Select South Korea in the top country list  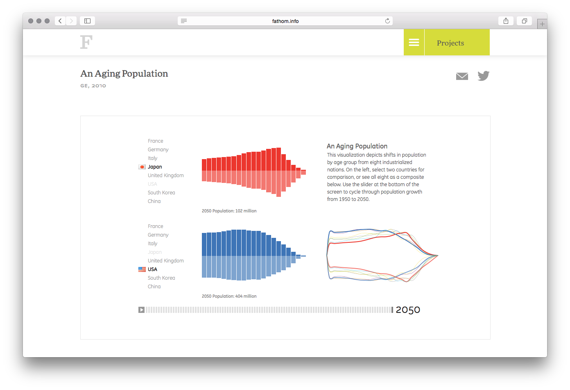(161, 192)
